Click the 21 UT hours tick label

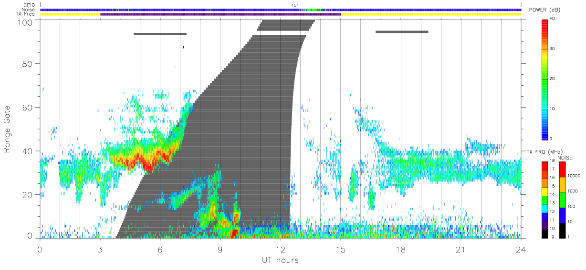[x=461, y=250]
